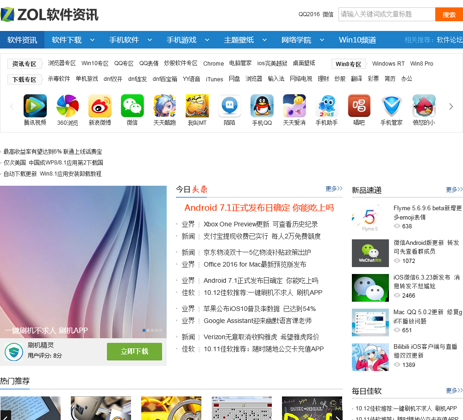Click the green 立即下载 button
The image size is (463, 420).
pyautogui.click(x=134, y=351)
